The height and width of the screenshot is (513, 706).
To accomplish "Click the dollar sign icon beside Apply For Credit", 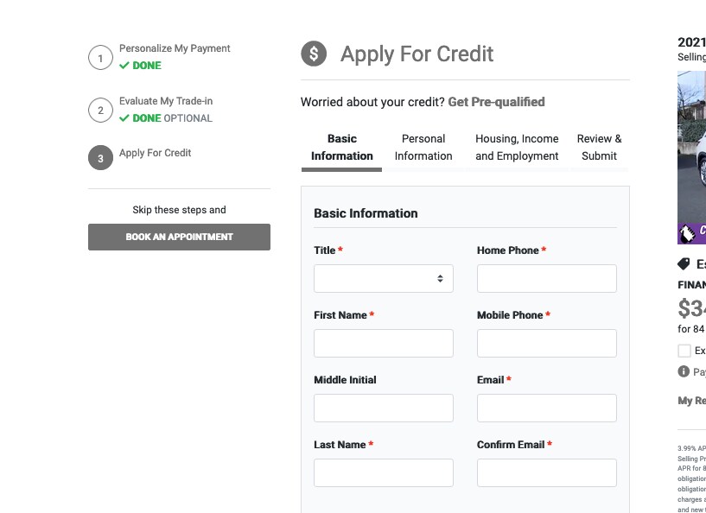I will [x=314, y=54].
